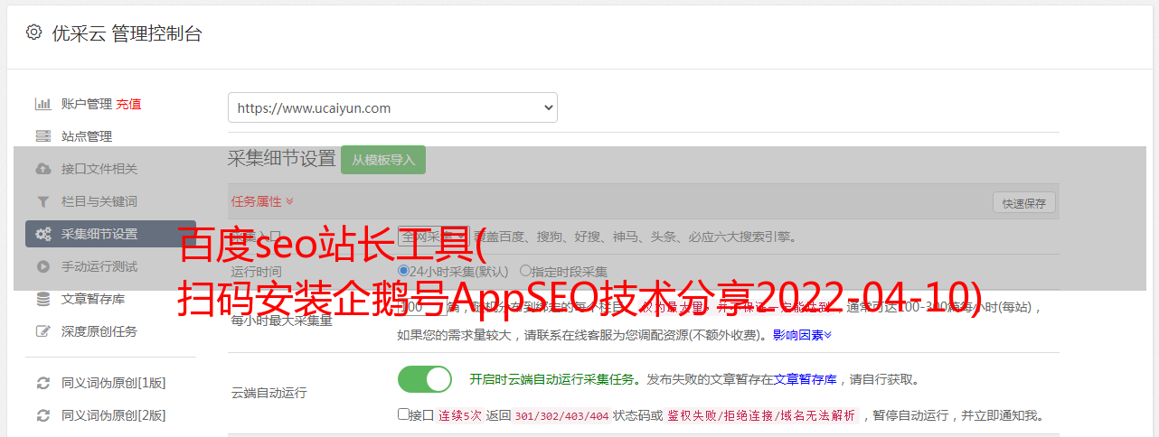Screen dimensions: 1159x437
Task: Click the 优采云 管理控制台 title
Action: (127, 33)
